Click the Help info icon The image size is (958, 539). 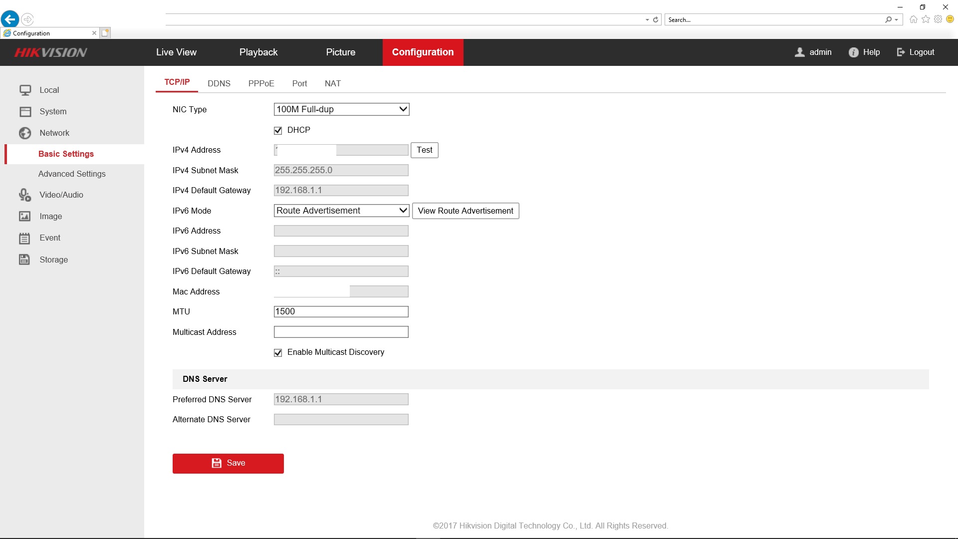pyautogui.click(x=853, y=52)
